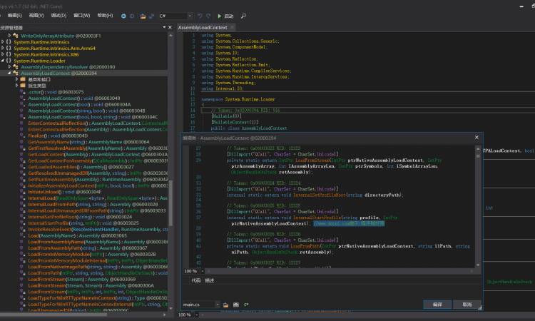The image size is (535, 321).
Task: Click the method icon of Finalize()
Action: coord(23,136)
